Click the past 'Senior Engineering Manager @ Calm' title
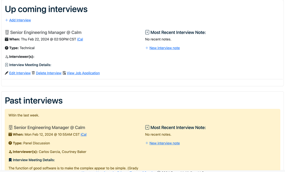Image resolution: width=285 pixels, height=172 pixels. 49,128
